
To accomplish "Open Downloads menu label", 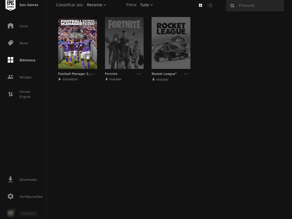I will (28, 180).
